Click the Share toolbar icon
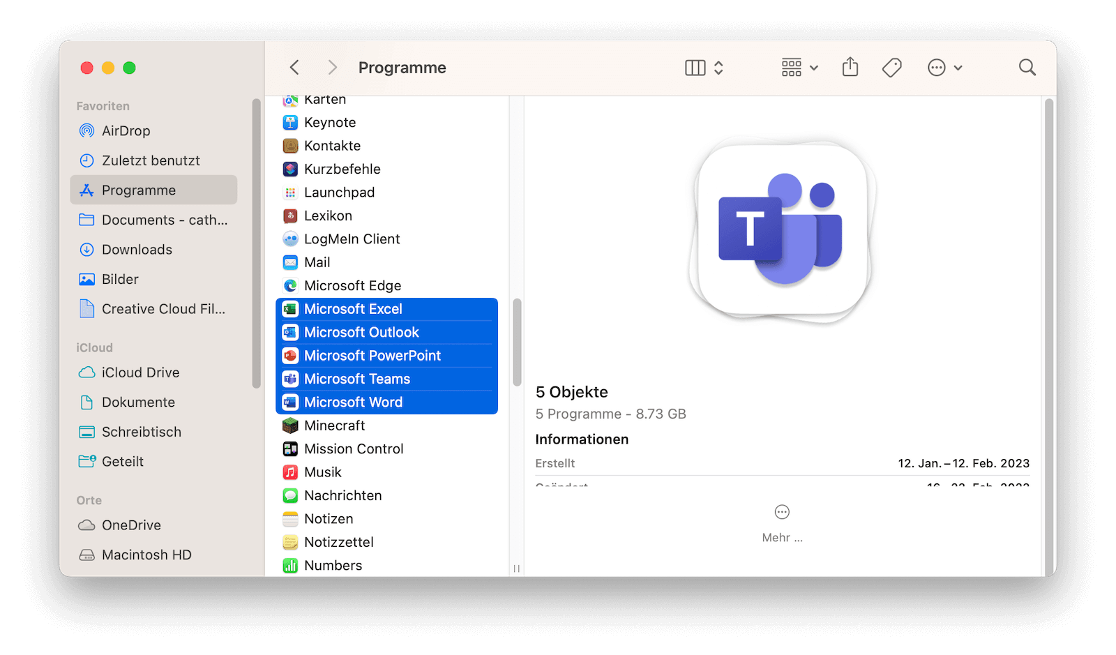This screenshot has width=1116, height=655. coord(850,67)
